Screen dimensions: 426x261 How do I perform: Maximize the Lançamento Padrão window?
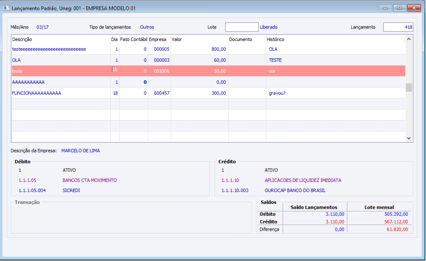399,8
